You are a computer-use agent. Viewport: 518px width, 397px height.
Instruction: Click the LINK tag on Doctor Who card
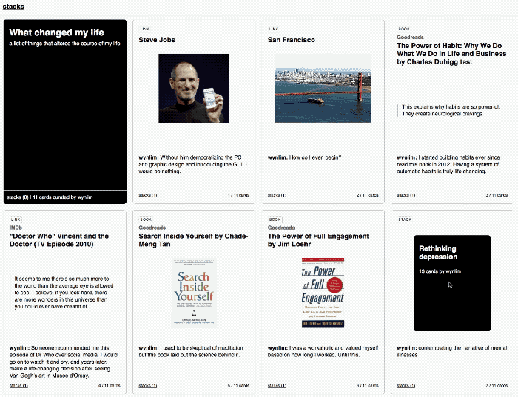pos(16,220)
